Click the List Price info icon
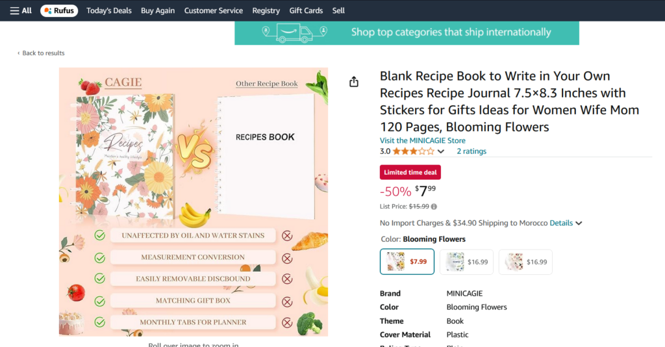The width and height of the screenshot is (665, 347). (434, 207)
